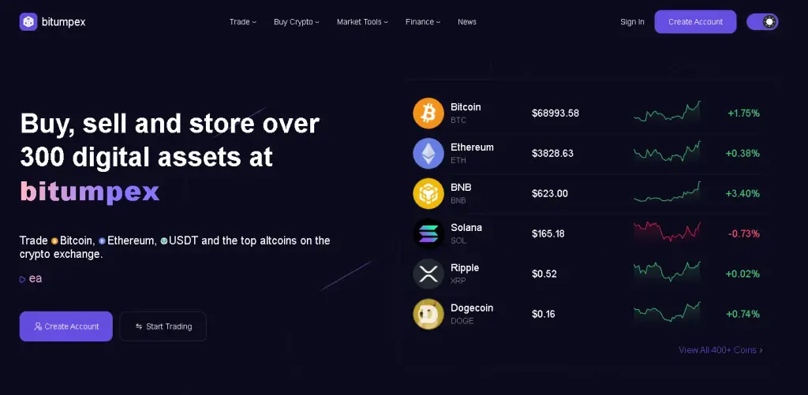Click the Bitcoin price $68993.58
This screenshot has width=808, height=395.
coord(555,114)
